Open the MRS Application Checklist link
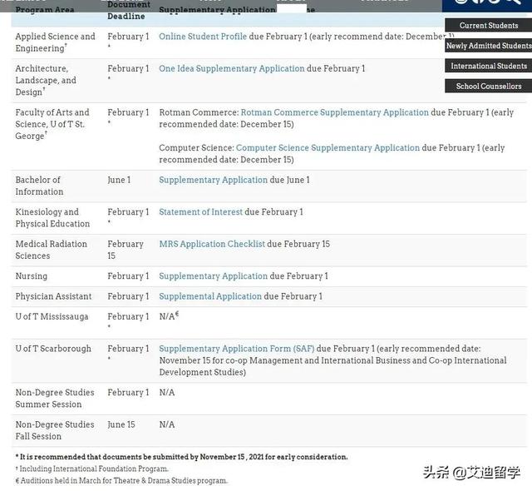Image resolution: width=532 pixels, height=491 pixels. 212,244
